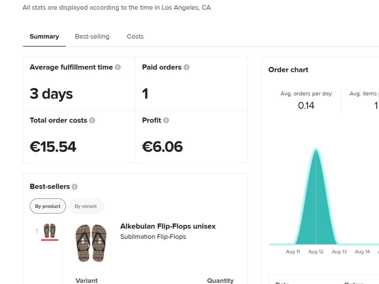Click info icon beside Best-sellers heading
The width and height of the screenshot is (379, 284).
point(75,187)
